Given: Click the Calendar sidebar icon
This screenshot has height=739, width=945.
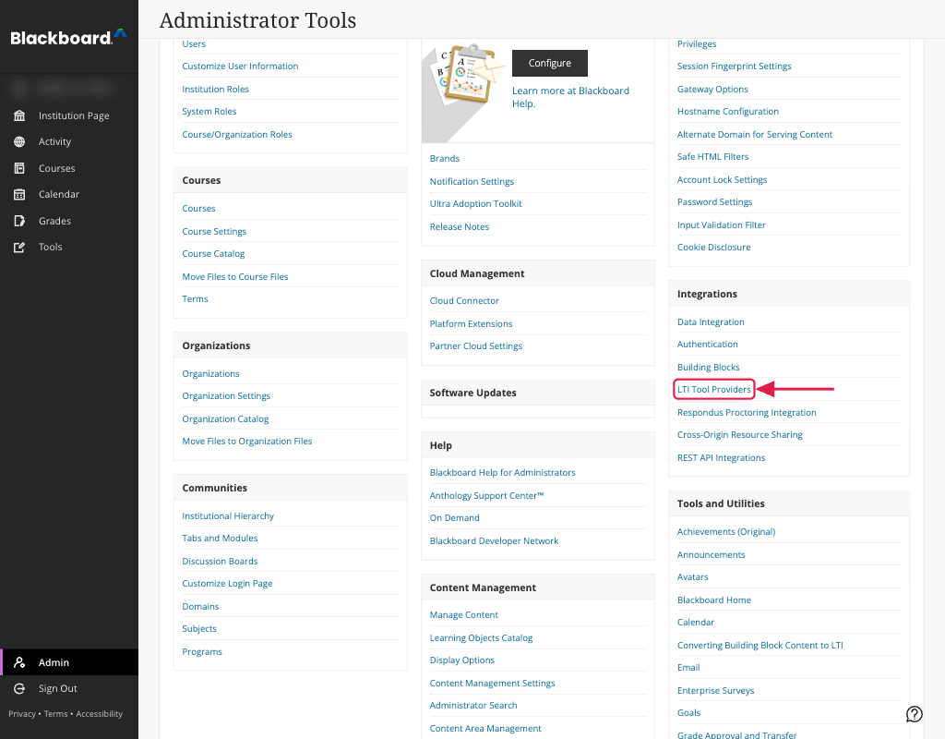Looking at the screenshot, I should tap(19, 194).
